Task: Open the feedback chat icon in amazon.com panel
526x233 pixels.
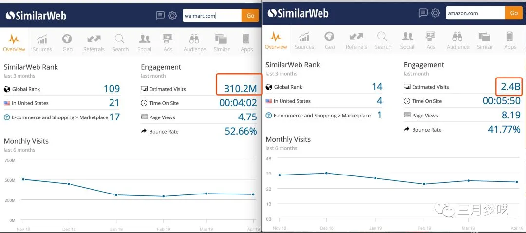Action: tap(423, 13)
